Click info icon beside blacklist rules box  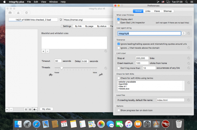(106, 51)
